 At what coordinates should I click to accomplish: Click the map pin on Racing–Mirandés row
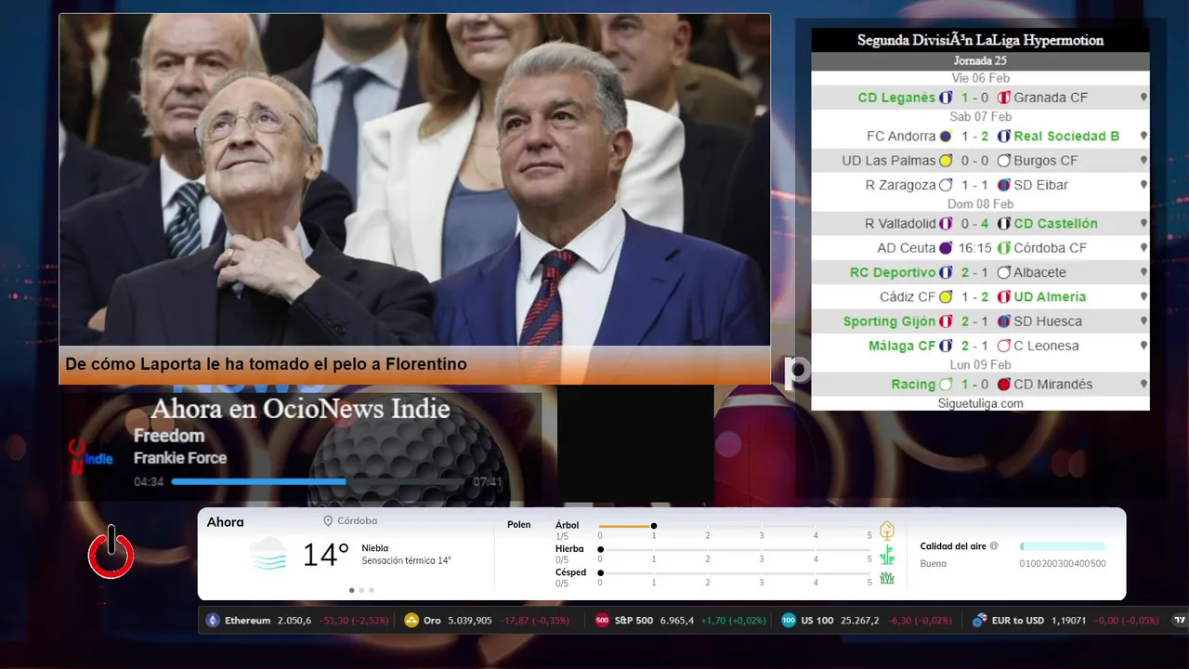1143,384
